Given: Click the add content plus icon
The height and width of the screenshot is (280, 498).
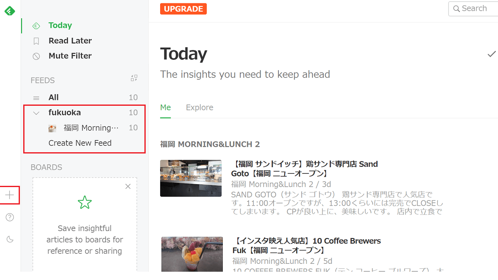Looking at the screenshot, I should (x=10, y=195).
